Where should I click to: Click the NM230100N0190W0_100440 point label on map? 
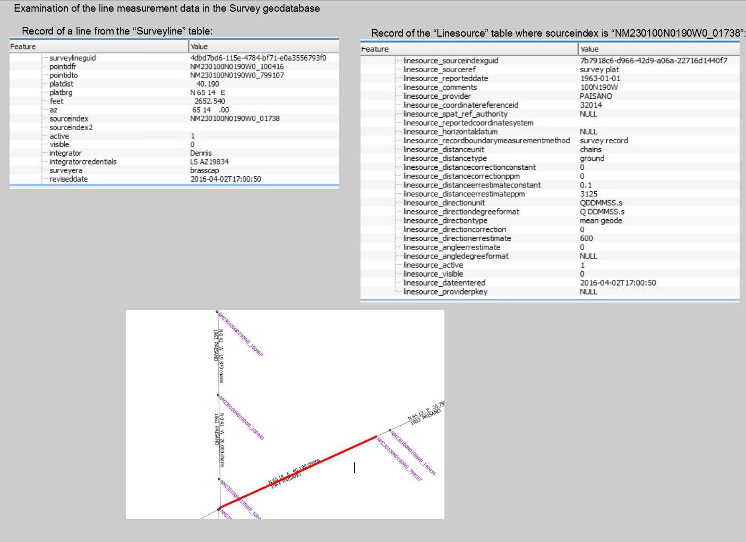coord(242,418)
